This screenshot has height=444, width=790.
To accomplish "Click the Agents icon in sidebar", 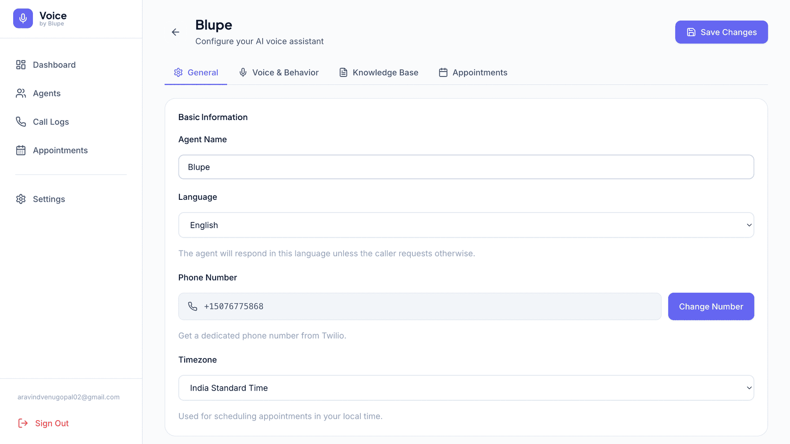I will (x=21, y=93).
